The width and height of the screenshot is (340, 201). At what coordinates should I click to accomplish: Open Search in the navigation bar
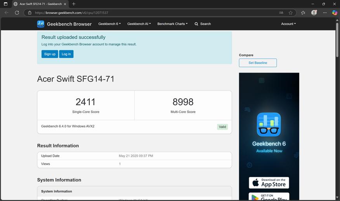point(203,24)
